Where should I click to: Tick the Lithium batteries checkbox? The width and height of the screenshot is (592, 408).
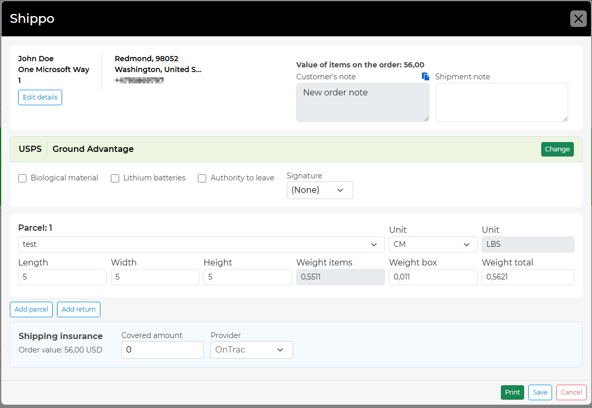[115, 178]
